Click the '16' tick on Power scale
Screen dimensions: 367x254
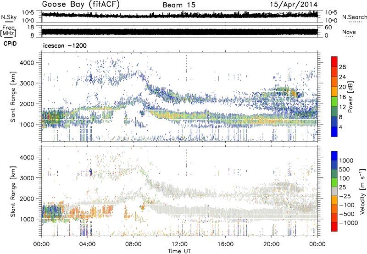coord(342,97)
